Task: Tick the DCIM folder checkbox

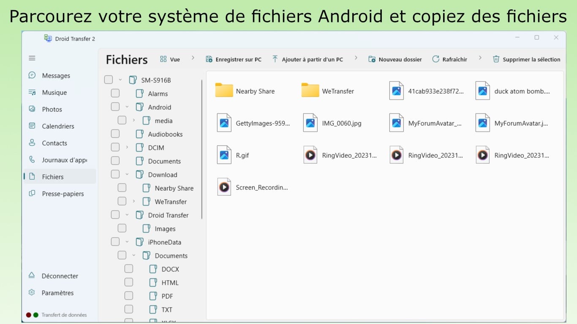Action: [x=115, y=147]
